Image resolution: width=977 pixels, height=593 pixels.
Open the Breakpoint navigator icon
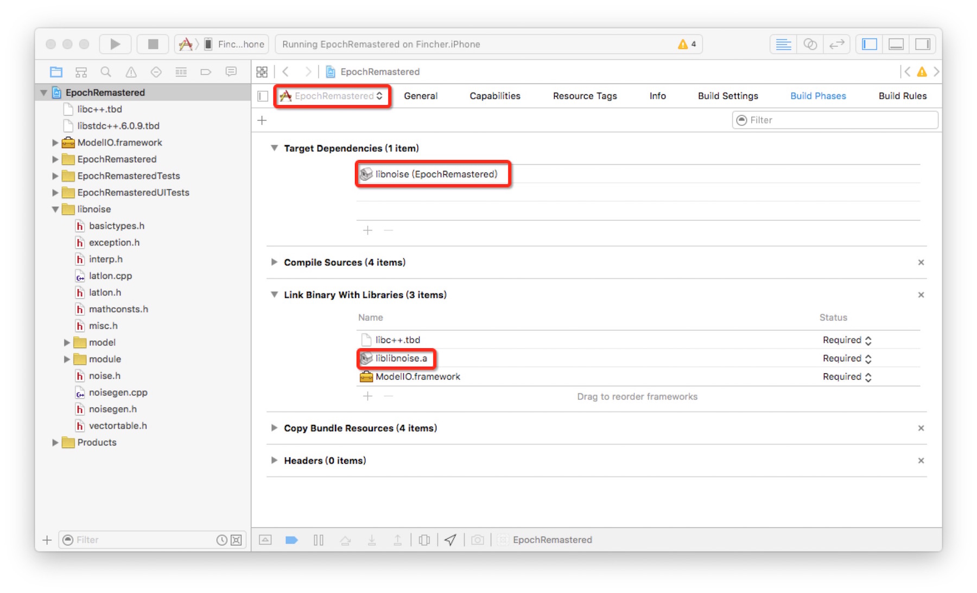point(206,72)
